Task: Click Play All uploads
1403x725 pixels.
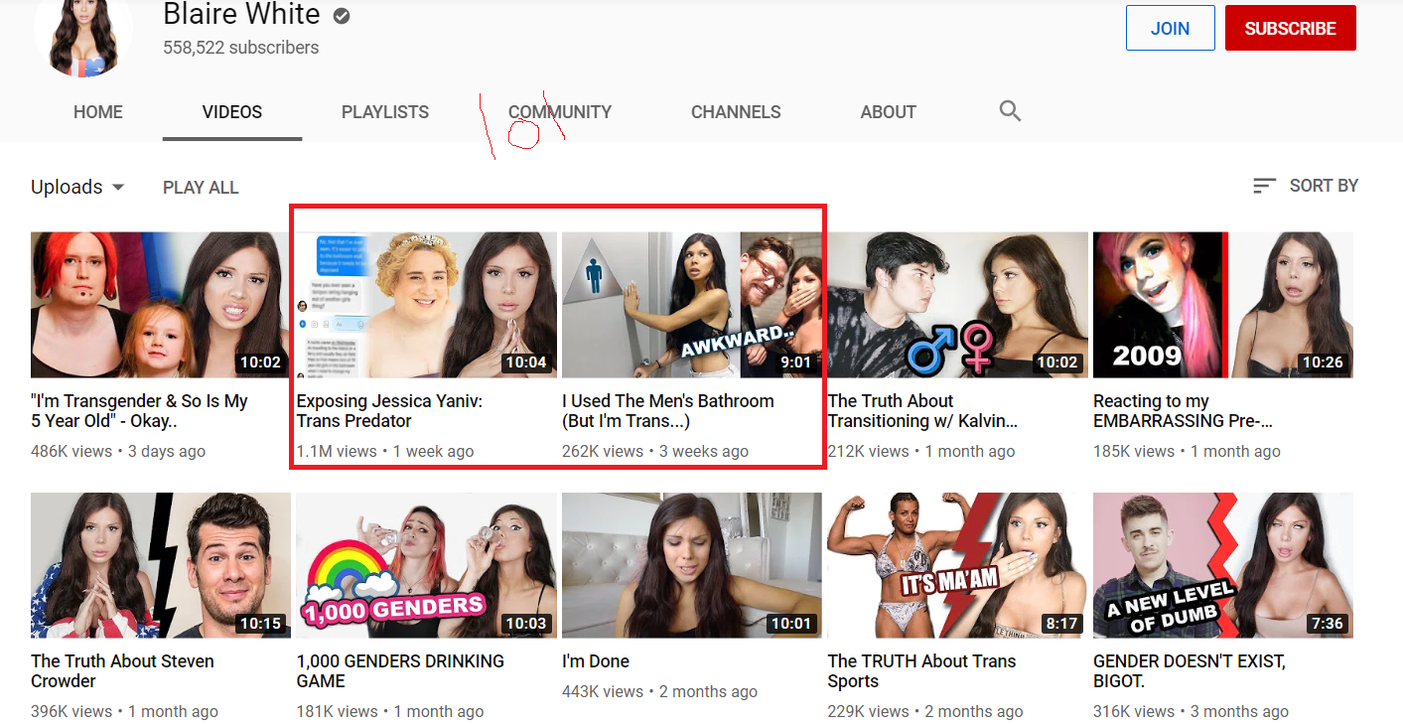Action: click(x=201, y=187)
